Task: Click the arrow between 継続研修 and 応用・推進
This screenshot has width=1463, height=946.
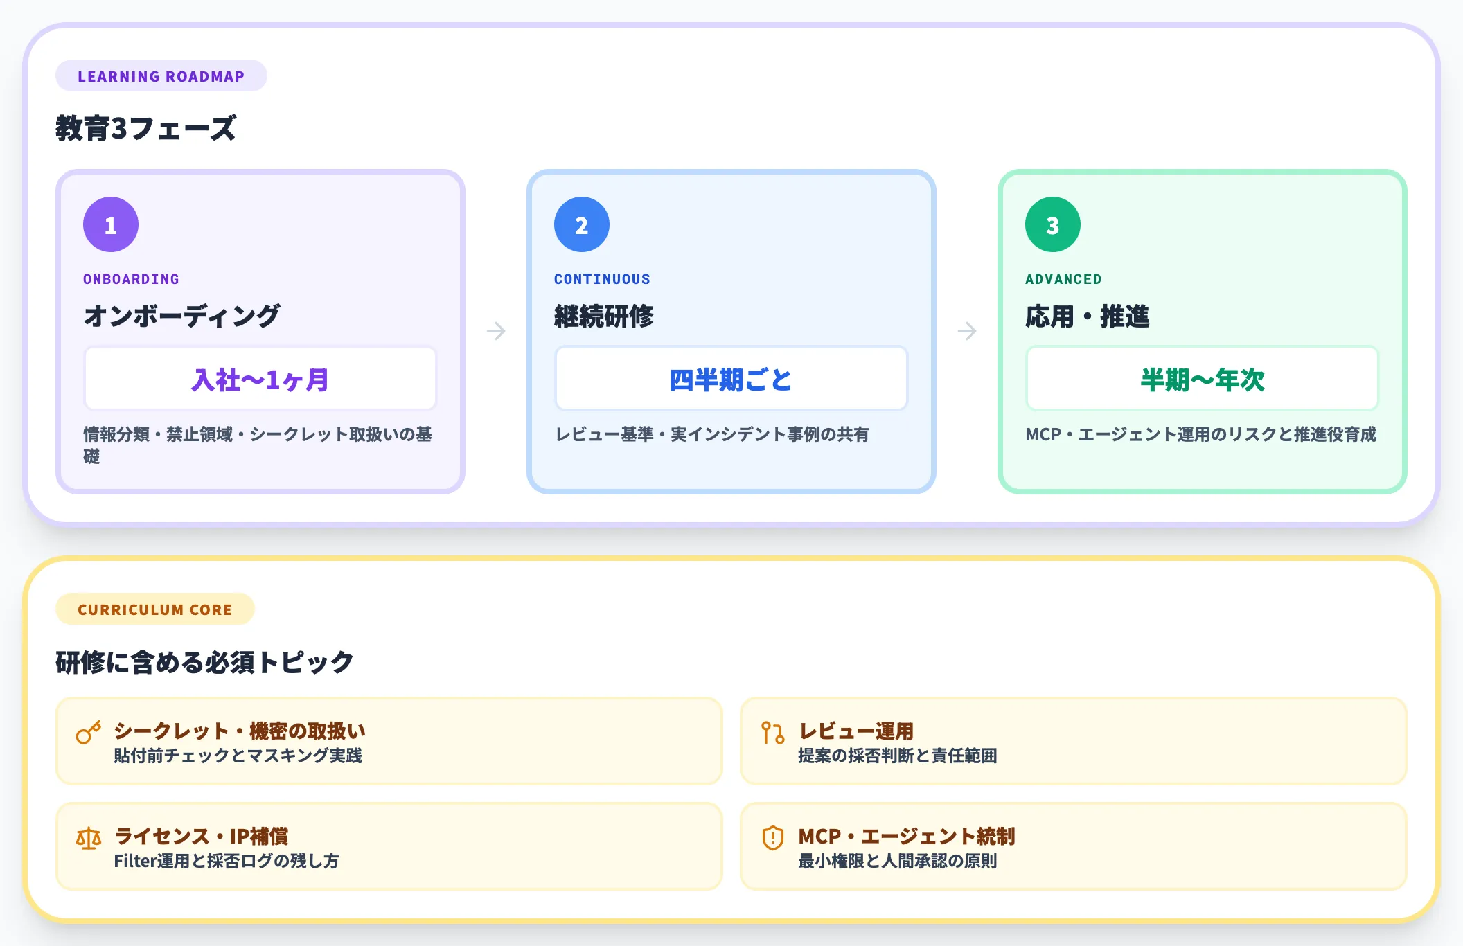Action: [967, 331]
